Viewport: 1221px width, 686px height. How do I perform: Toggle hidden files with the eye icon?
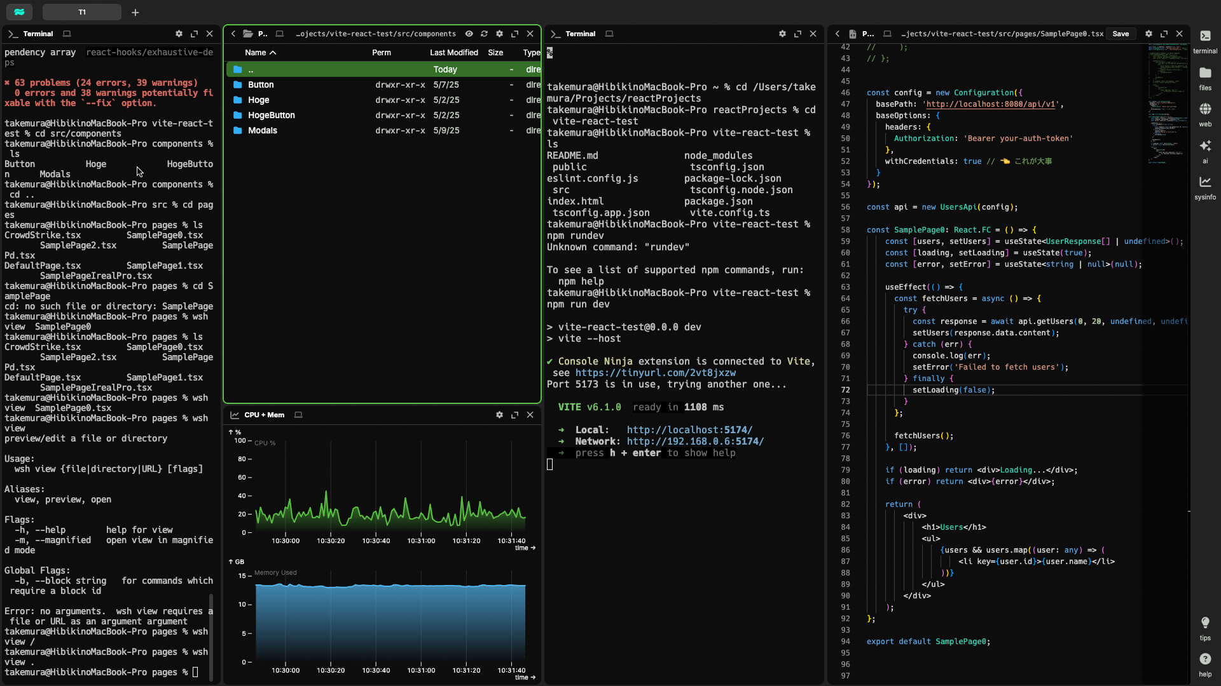(469, 34)
